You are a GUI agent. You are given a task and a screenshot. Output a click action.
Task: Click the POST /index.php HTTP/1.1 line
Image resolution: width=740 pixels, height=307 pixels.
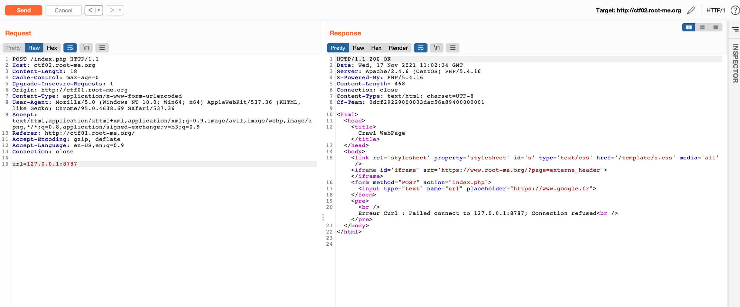[x=55, y=59]
